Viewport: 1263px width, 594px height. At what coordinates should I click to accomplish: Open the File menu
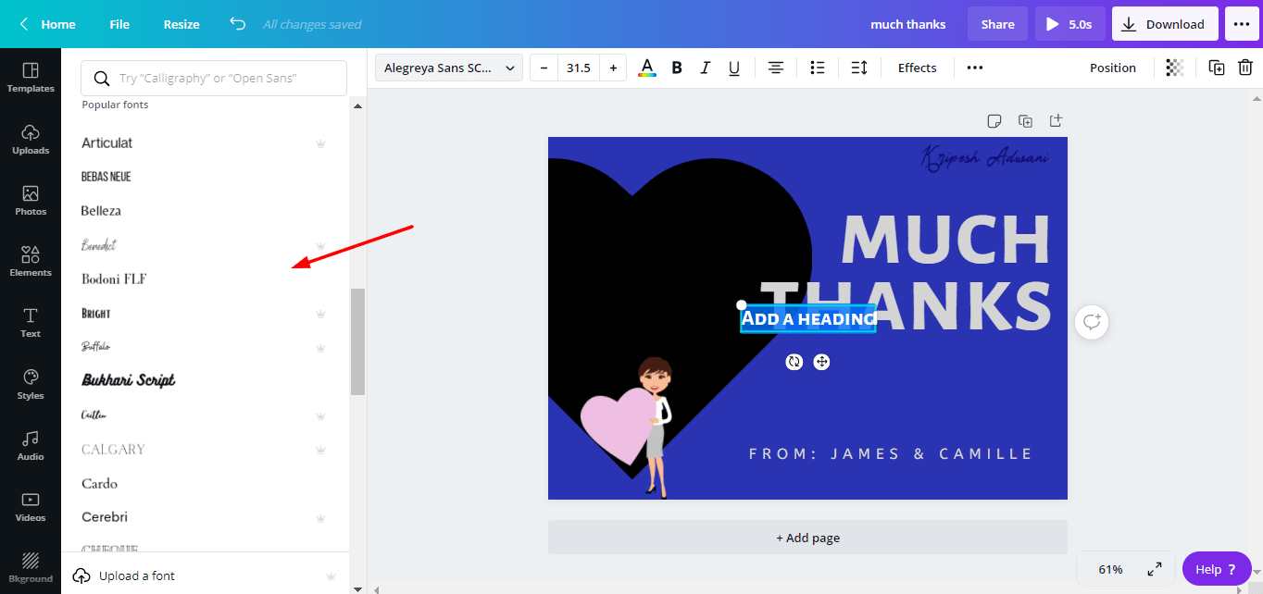[x=119, y=24]
